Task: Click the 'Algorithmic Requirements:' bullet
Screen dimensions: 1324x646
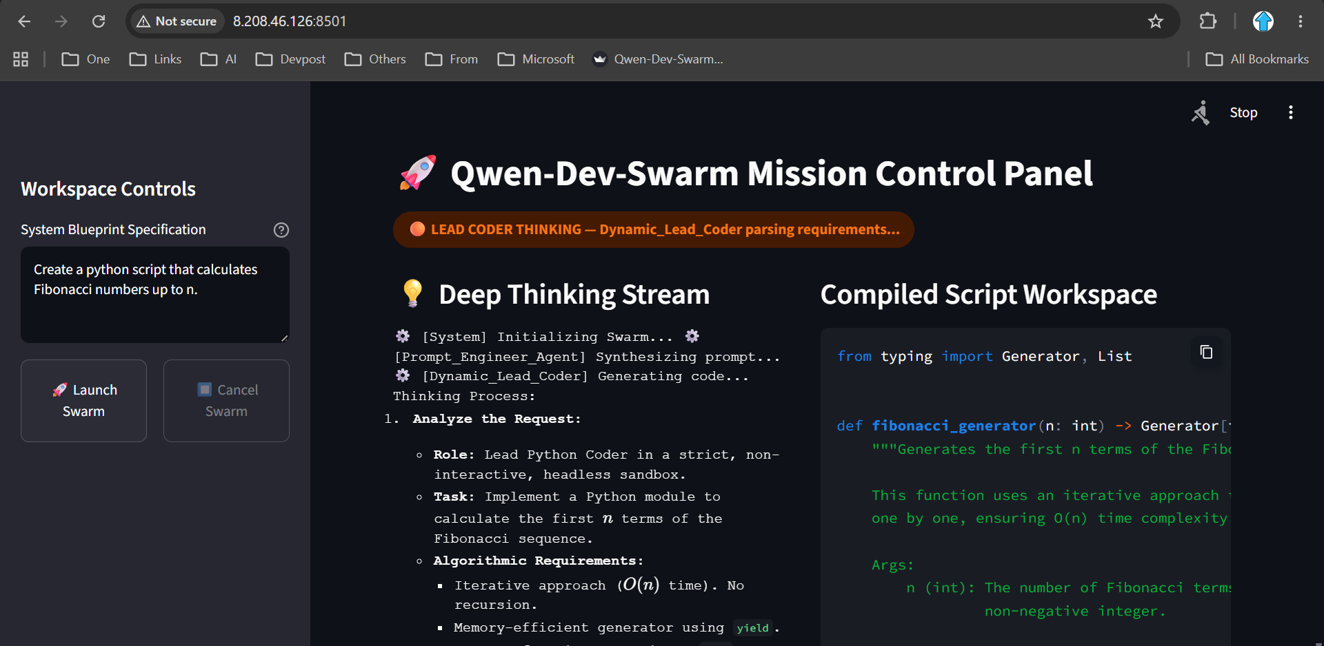Action: pyautogui.click(x=539, y=561)
